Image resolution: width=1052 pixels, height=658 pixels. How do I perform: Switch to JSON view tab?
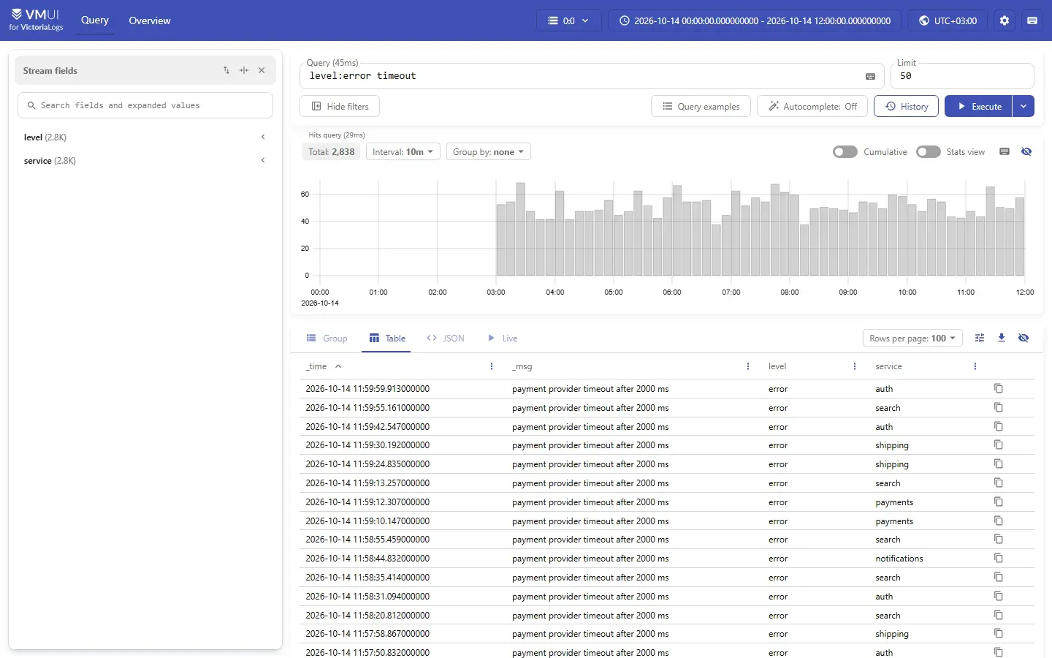[446, 338]
